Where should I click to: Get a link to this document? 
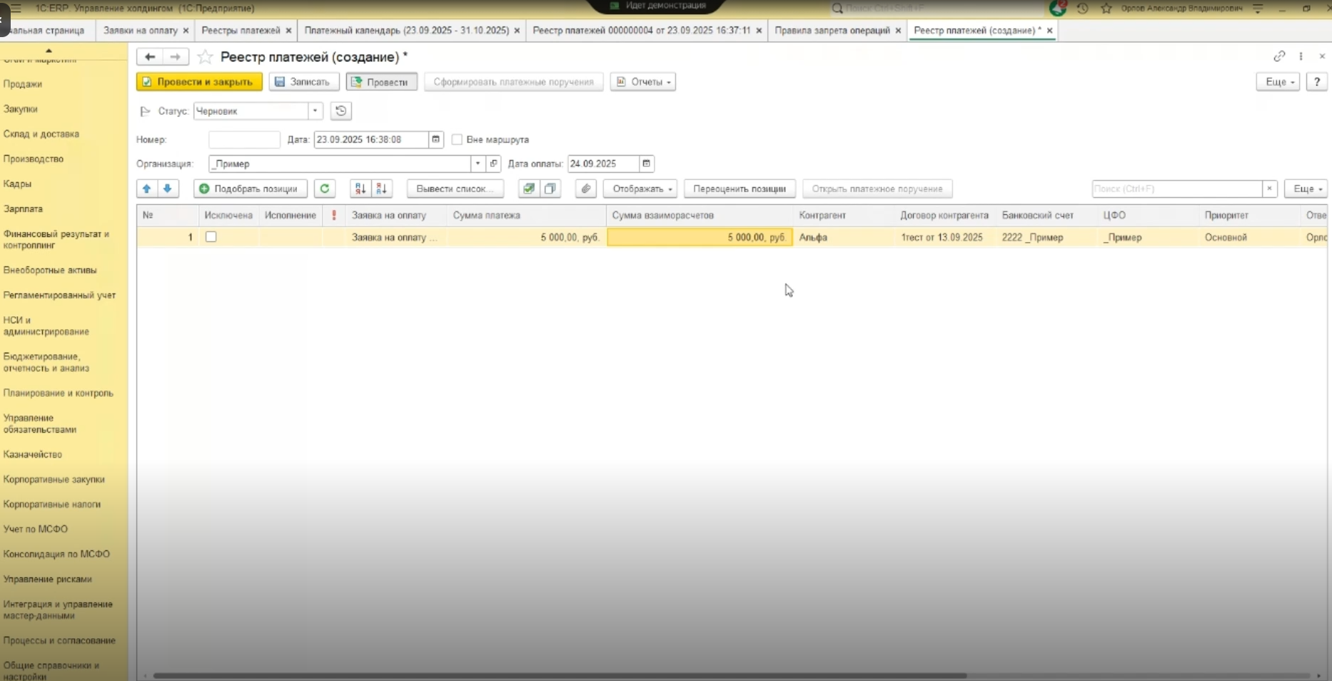1279,56
